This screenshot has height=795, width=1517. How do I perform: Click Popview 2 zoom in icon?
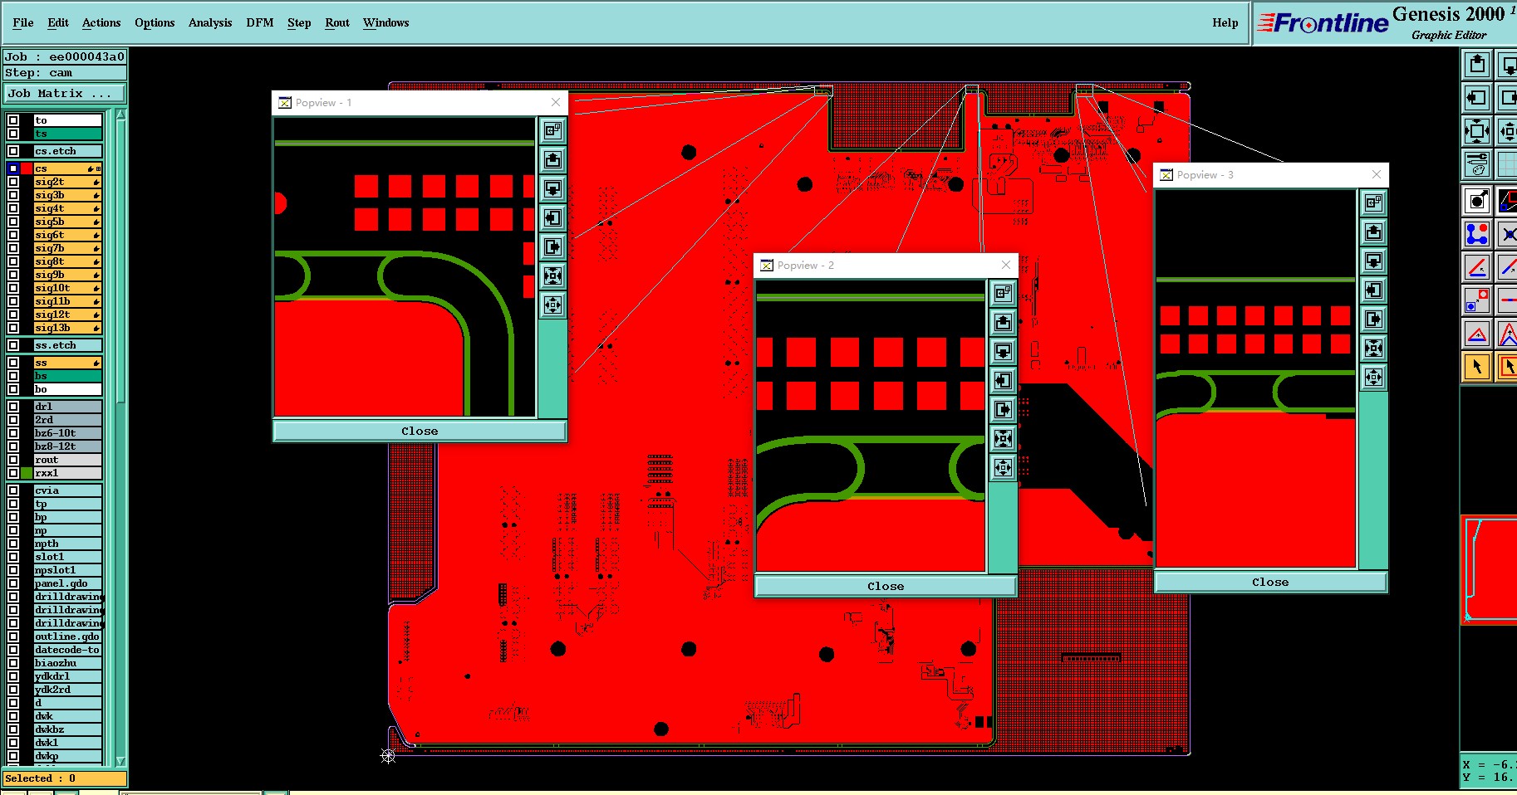pos(1003,438)
